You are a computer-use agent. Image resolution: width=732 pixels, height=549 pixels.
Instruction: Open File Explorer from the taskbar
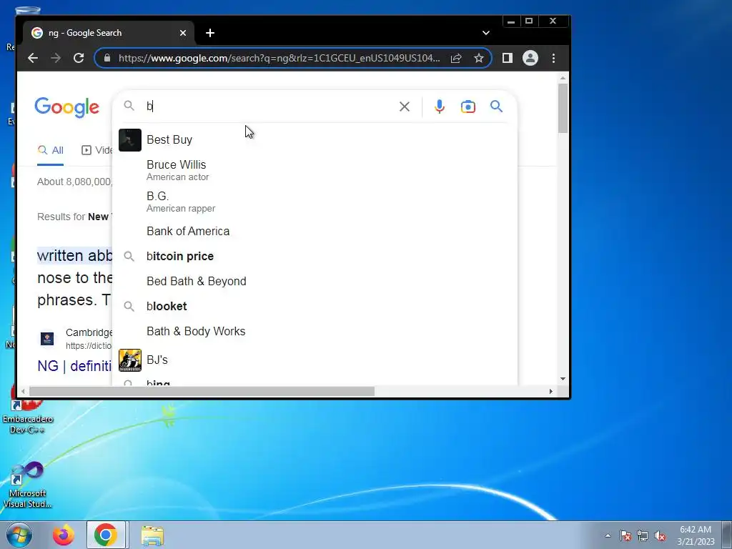pos(152,535)
